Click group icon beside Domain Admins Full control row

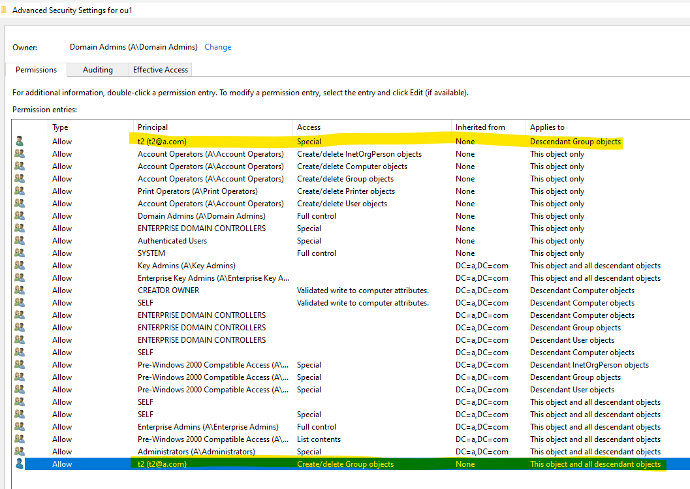click(x=20, y=215)
